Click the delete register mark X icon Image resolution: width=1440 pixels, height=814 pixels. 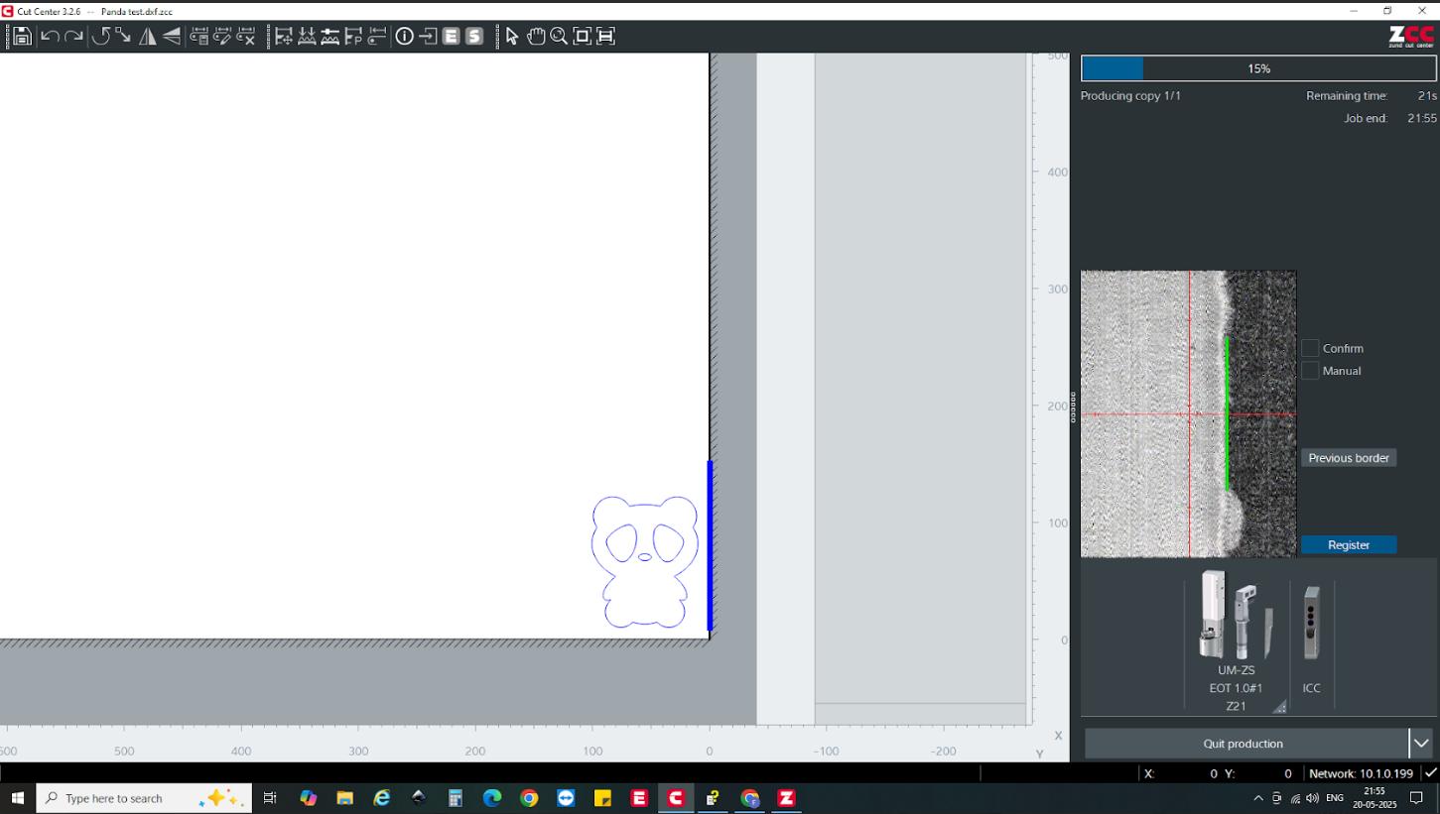click(246, 37)
